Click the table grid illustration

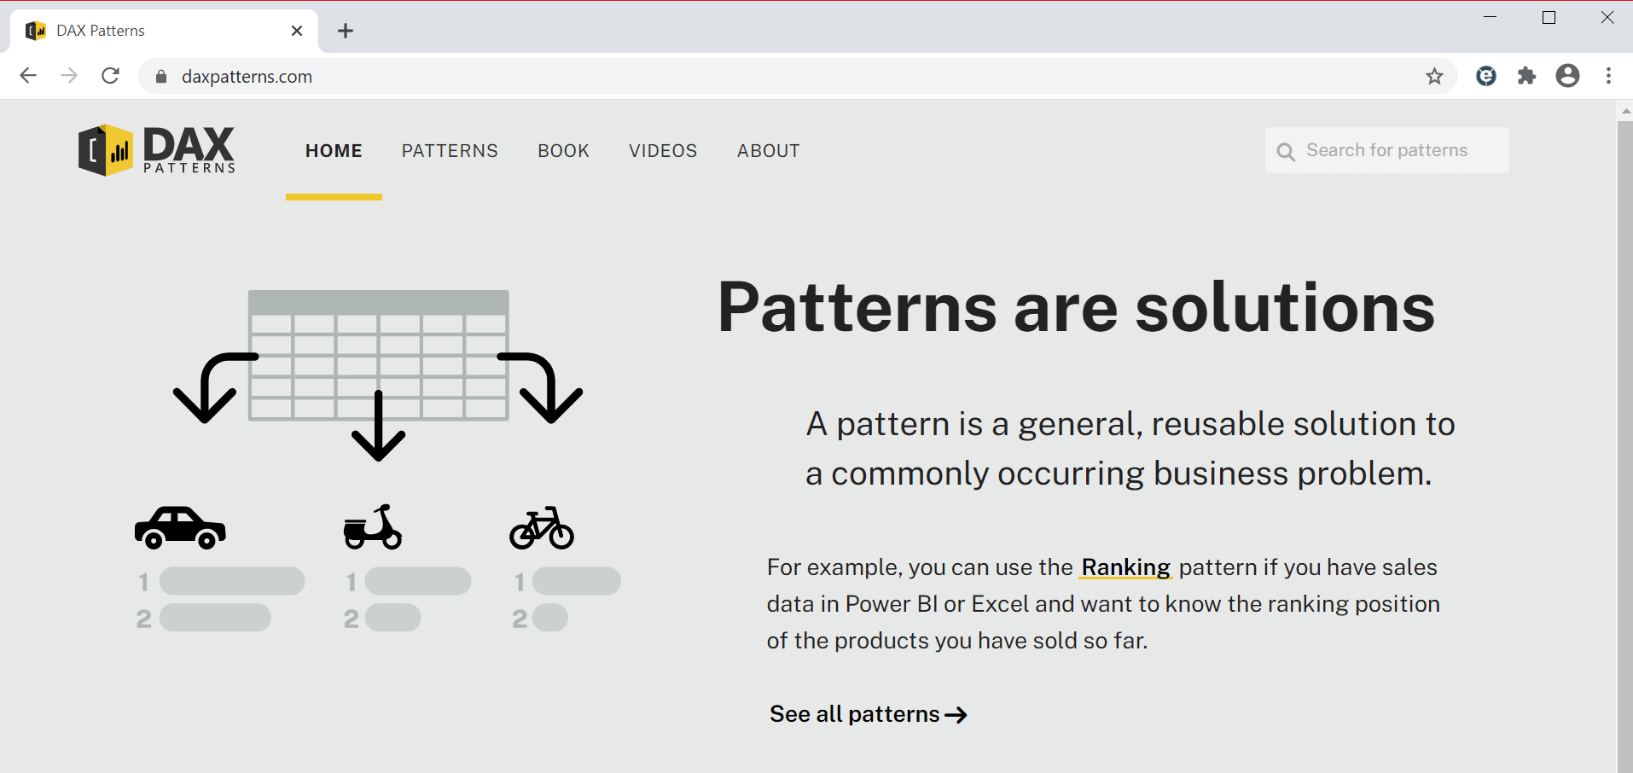(x=379, y=355)
